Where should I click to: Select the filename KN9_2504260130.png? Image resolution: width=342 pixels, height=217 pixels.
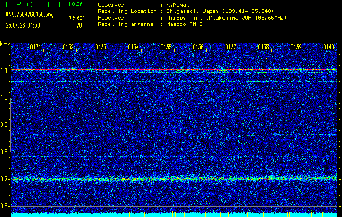tap(29, 15)
